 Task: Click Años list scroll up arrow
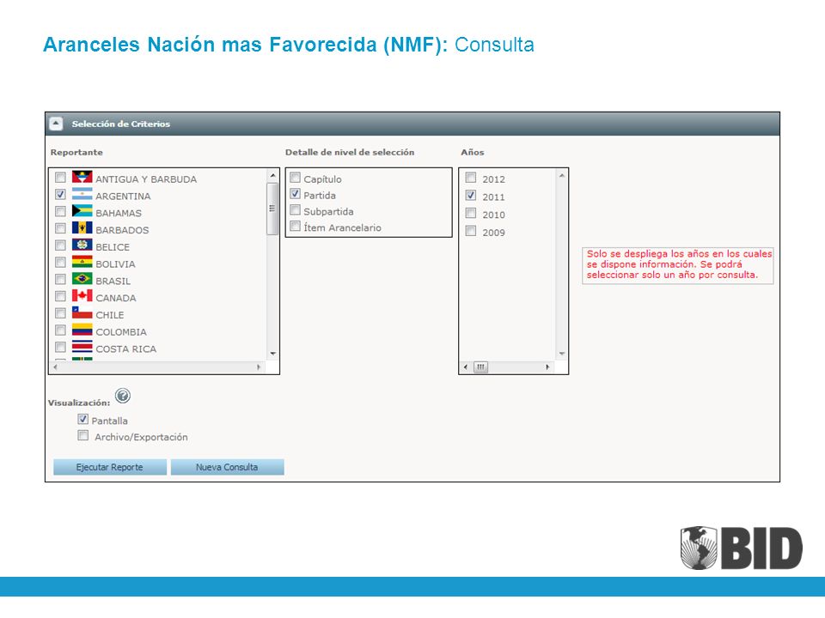tap(561, 175)
